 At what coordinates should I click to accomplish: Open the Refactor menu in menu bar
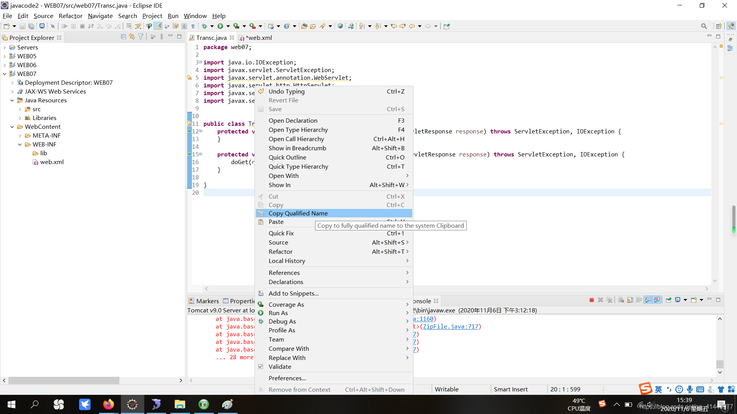(x=70, y=16)
